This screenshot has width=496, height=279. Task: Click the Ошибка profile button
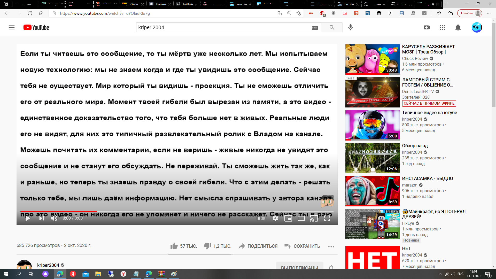pyautogui.click(x=469, y=13)
